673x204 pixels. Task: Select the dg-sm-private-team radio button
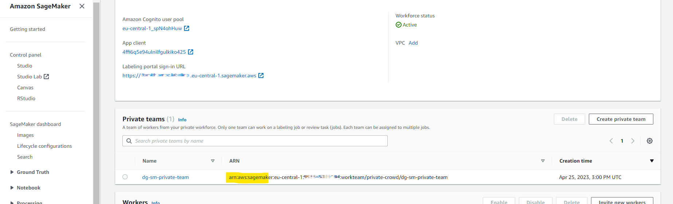[125, 177]
